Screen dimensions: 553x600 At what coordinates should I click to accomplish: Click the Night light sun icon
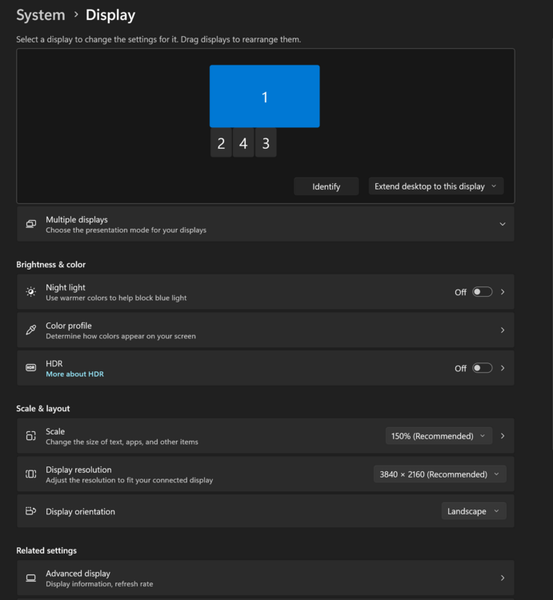tap(30, 292)
